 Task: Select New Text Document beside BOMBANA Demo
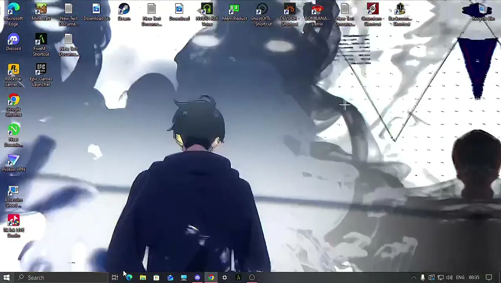[x=345, y=15]
